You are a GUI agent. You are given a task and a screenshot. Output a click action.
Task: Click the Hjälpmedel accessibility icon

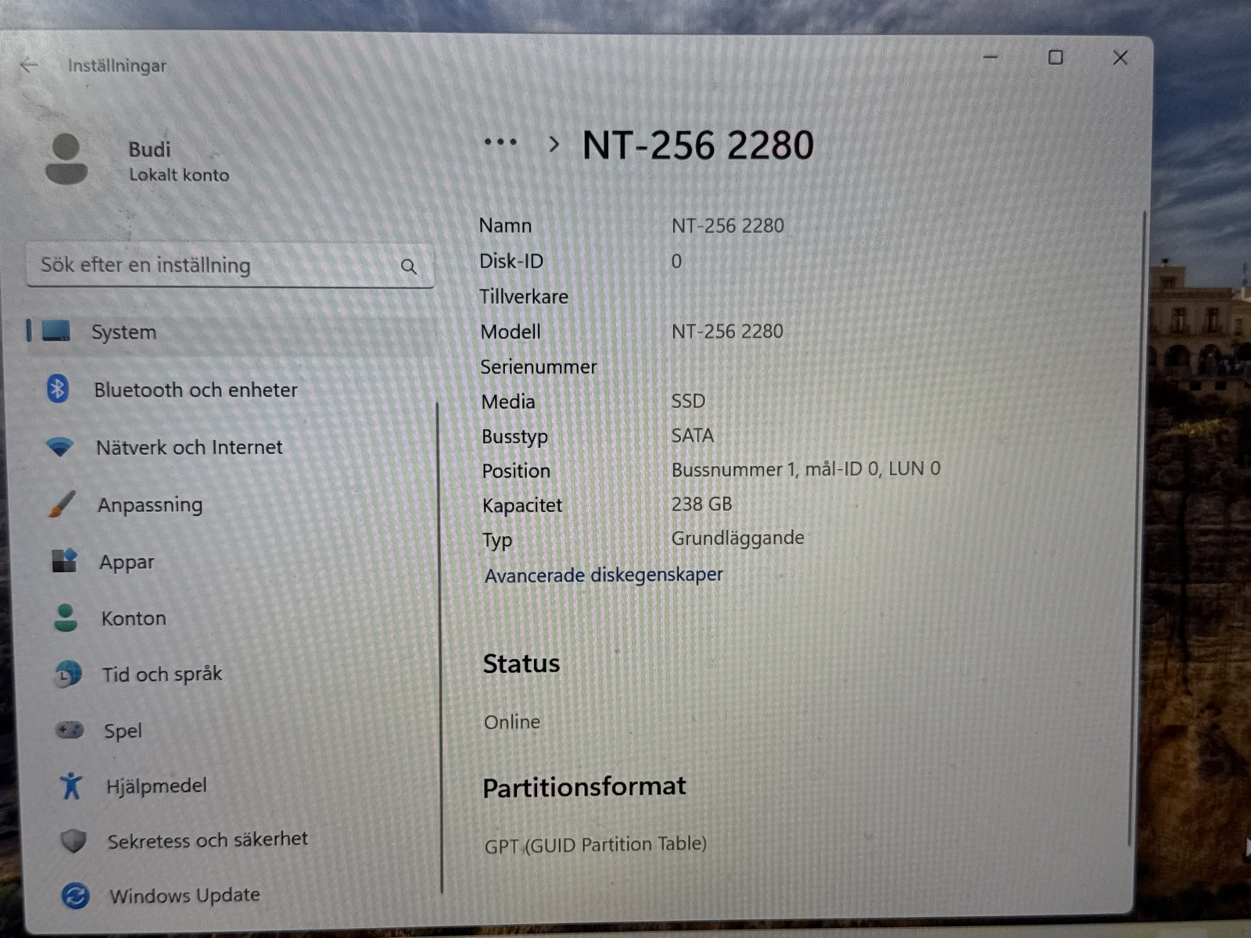pyautogui.click(x=71, y=786)
